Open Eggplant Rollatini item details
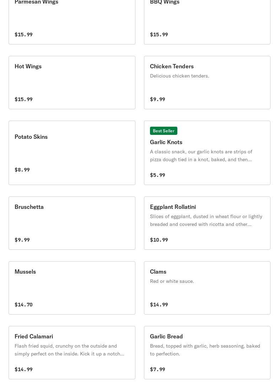Image resolution: width=279 pixels, height=390 pixels. (x=173, y=207)
